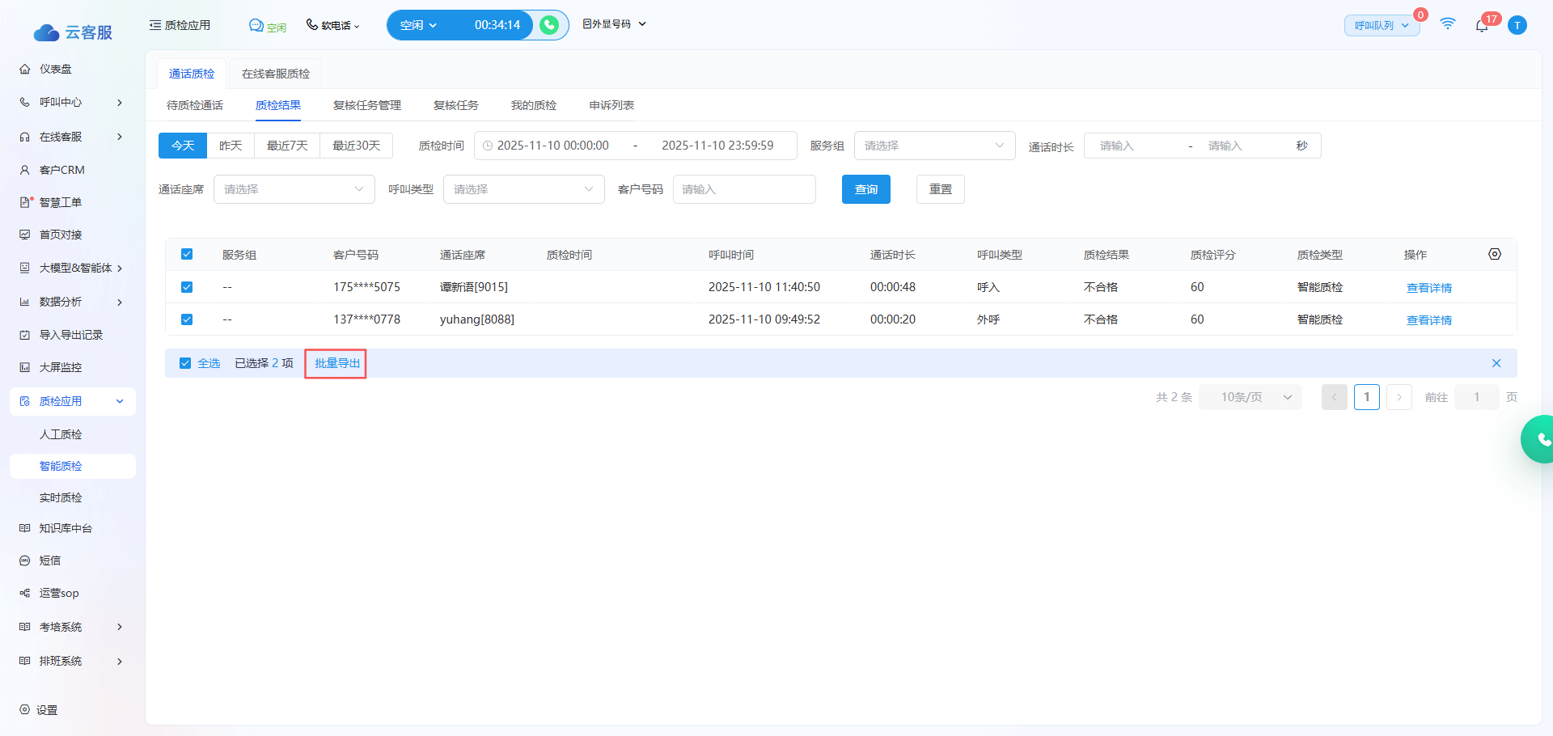Uncheck the row for customer 175****5075
The image size is (1553, 736).
[187, 287]
